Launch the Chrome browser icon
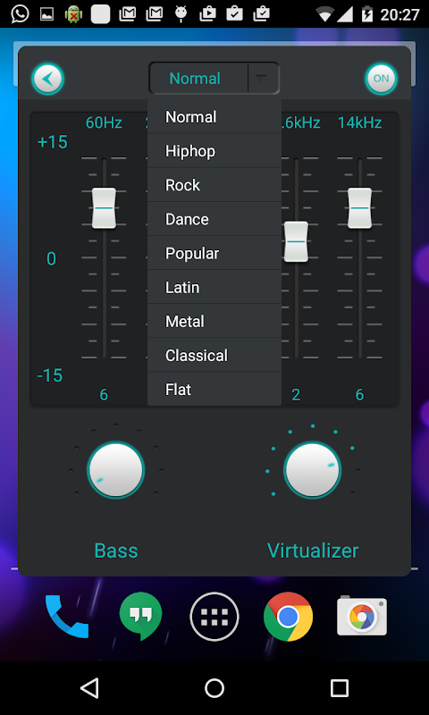 tap(288, 617)
